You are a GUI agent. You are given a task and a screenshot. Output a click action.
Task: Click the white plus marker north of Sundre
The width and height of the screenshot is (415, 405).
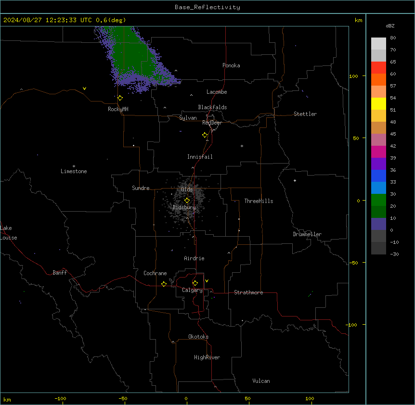pos(134,145)
